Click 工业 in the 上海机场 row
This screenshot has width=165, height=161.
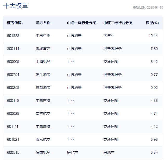point(71,62)
